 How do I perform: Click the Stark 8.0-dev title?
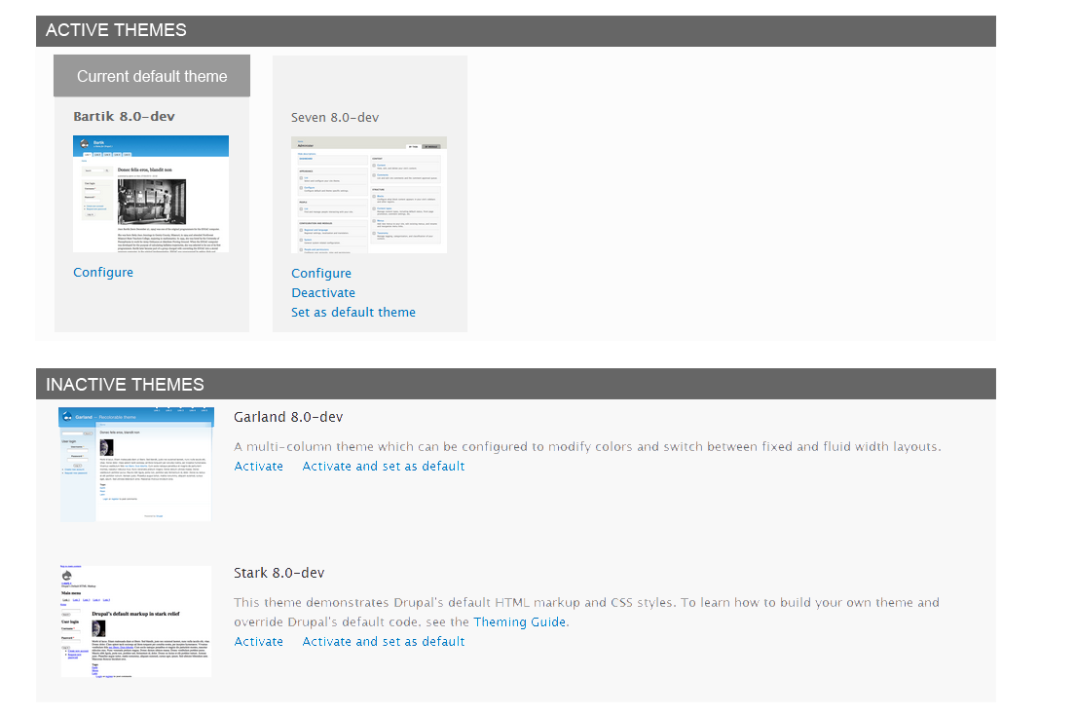(x=279, y=573)
